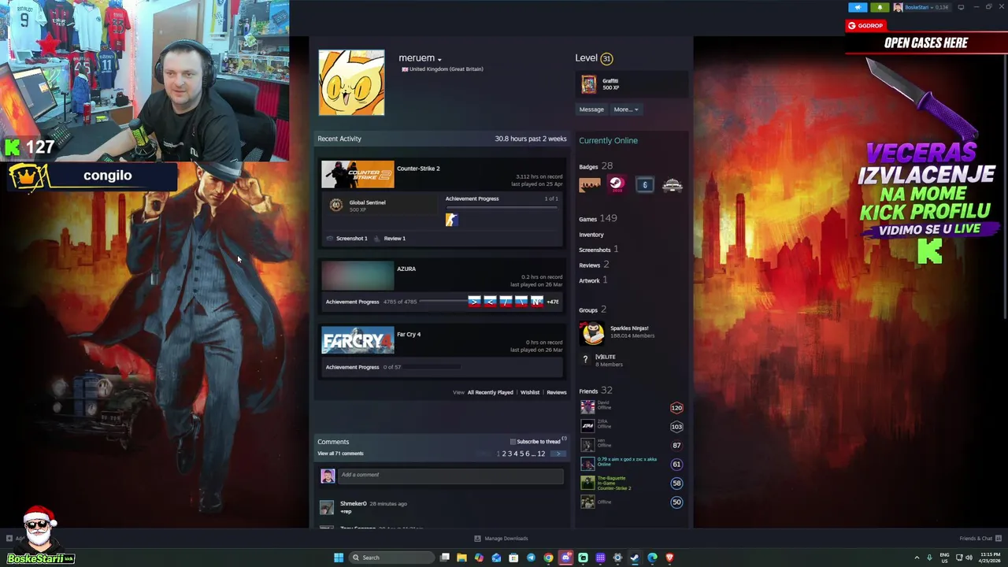Go to comments page 2

(x=504, y=454)
